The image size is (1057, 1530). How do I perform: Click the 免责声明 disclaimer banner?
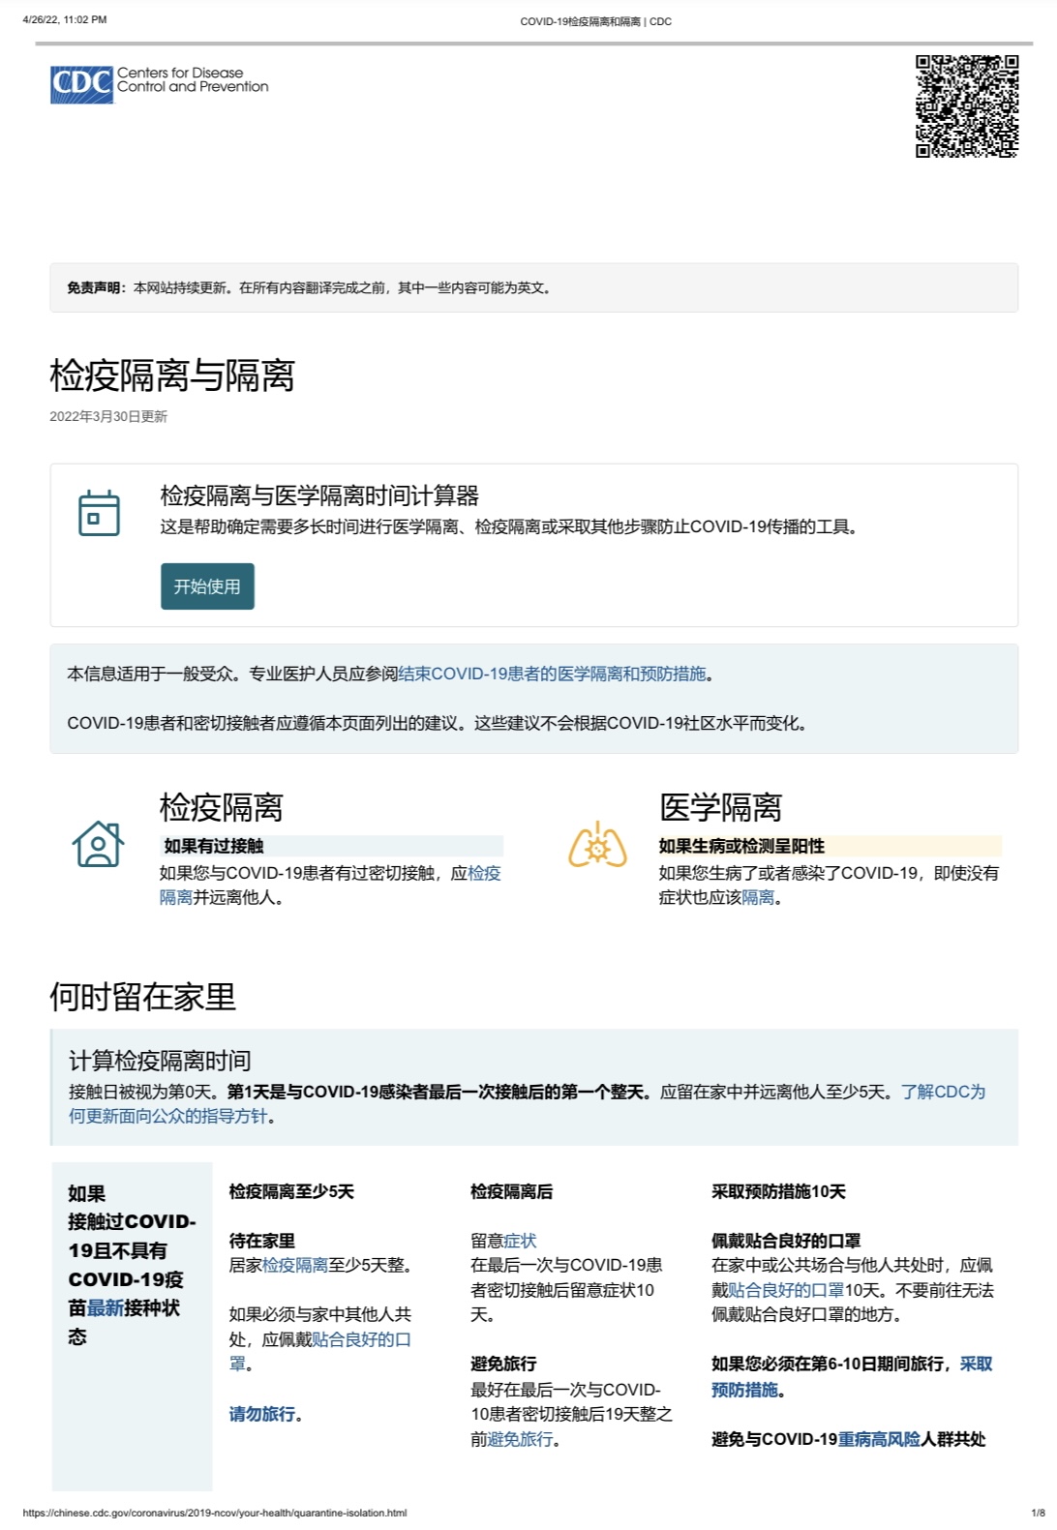point(533,287)
